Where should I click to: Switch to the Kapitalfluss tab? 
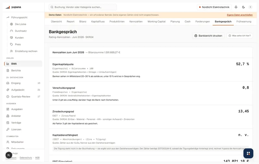pyautogui.click(x=98, y=21)
